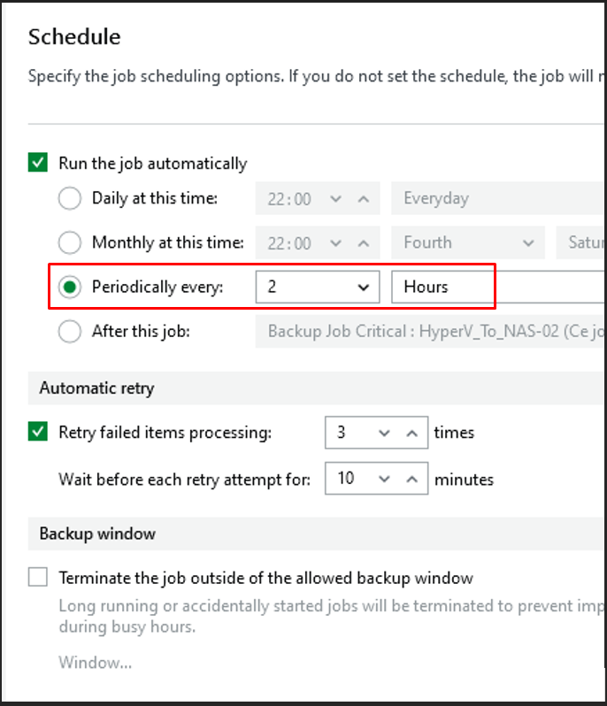The width and height of the screenshot is (607, 706).
Task: Increase retry times count
Action: (x=411, y=433)
